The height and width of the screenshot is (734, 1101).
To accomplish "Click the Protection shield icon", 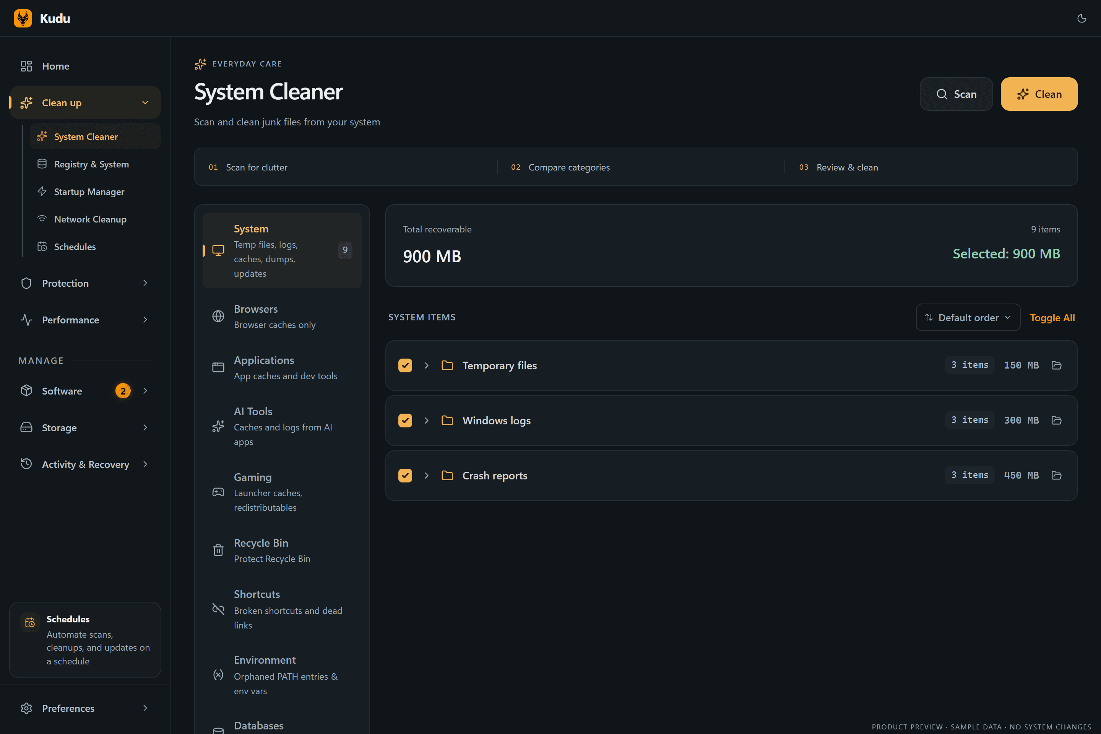I will 26,283.
